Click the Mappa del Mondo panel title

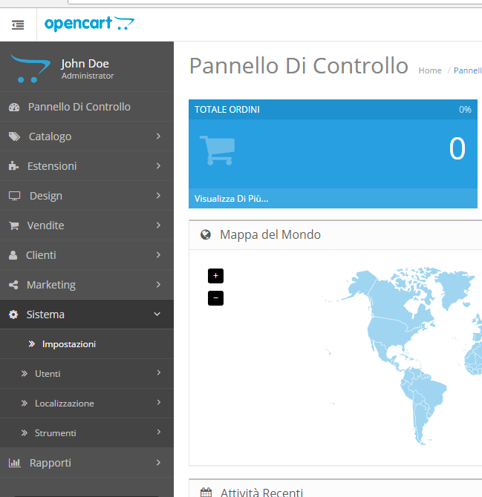(270, 234)
